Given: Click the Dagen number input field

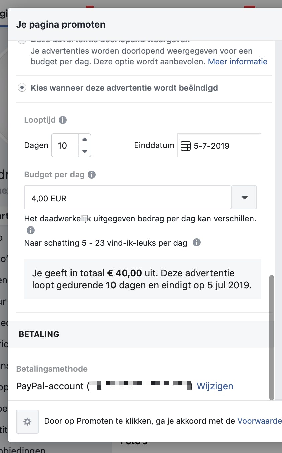Looking at the screenshot, I should click(64, 146).
